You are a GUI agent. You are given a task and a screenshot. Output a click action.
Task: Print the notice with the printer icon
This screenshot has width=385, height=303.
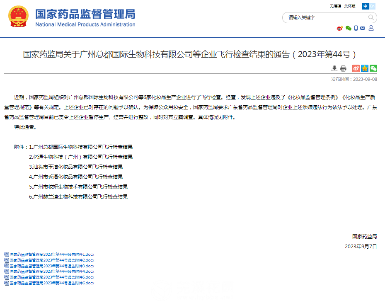(x=343, y=68)
